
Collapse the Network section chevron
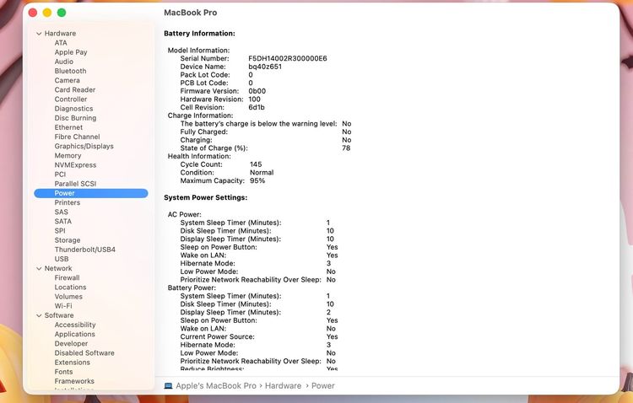pyautogui.click(x=39, y=268)
